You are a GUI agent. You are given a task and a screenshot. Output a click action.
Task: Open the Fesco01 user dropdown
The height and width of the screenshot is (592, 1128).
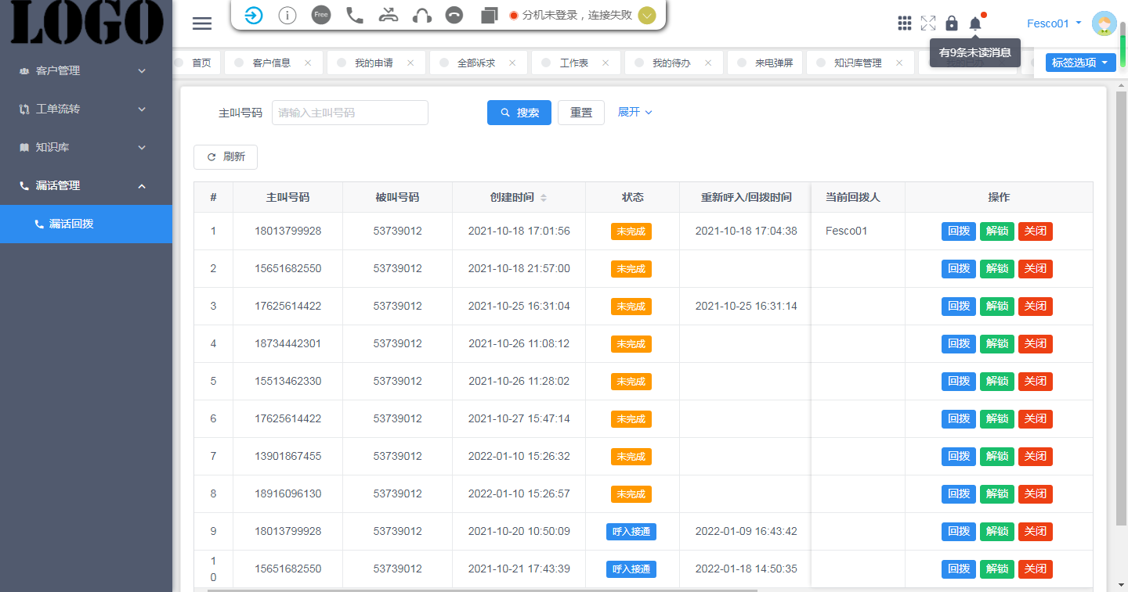click(1054, 23)
